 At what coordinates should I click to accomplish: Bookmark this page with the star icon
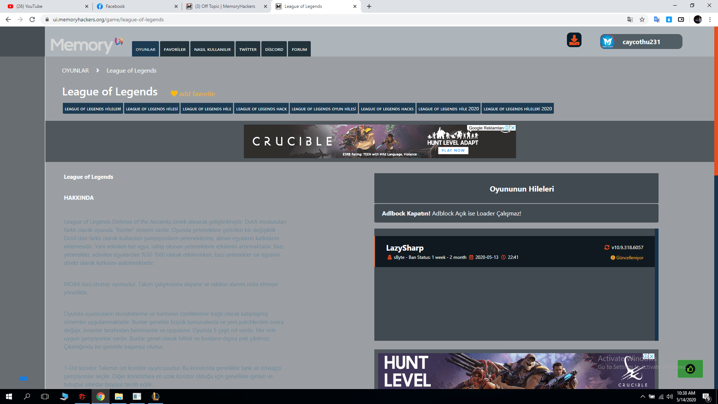[642, 19]
